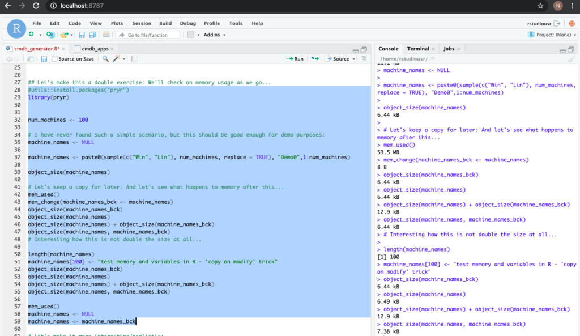Close the cmdb_generator.R tab
Screen dimensions: 580x336
click(63, 49)
